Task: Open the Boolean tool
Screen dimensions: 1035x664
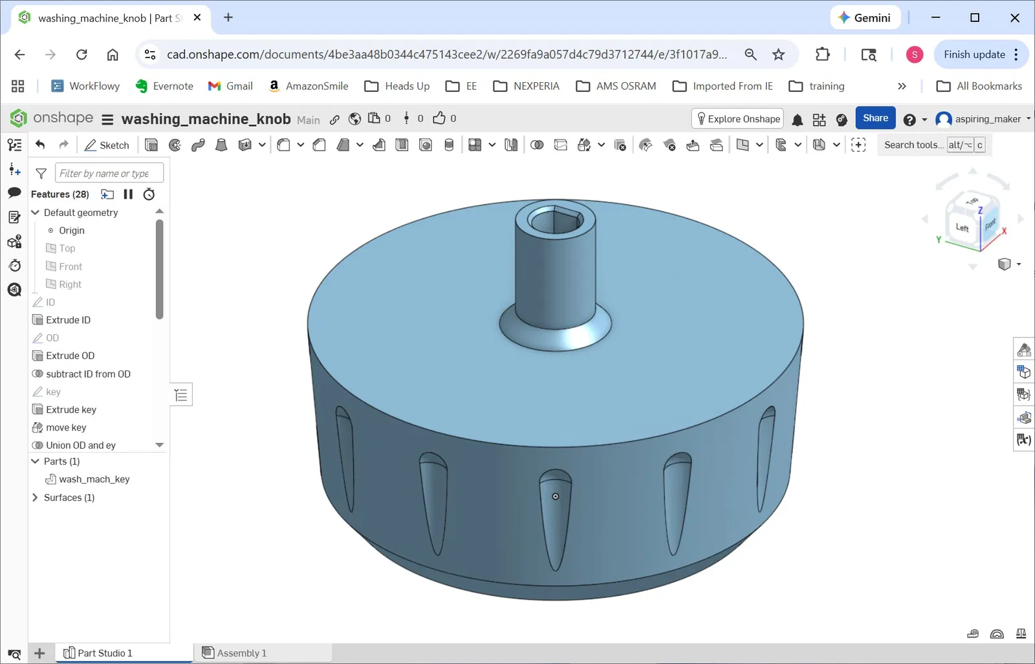Action: (x=537, y=145)
